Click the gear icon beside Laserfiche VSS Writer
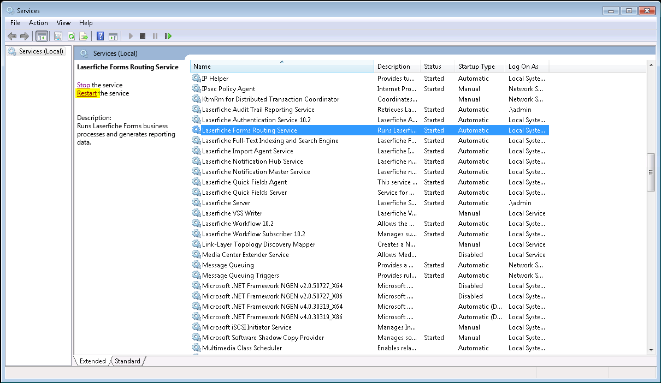The height and width of the screenshot is (383, 661). (197, 213)
